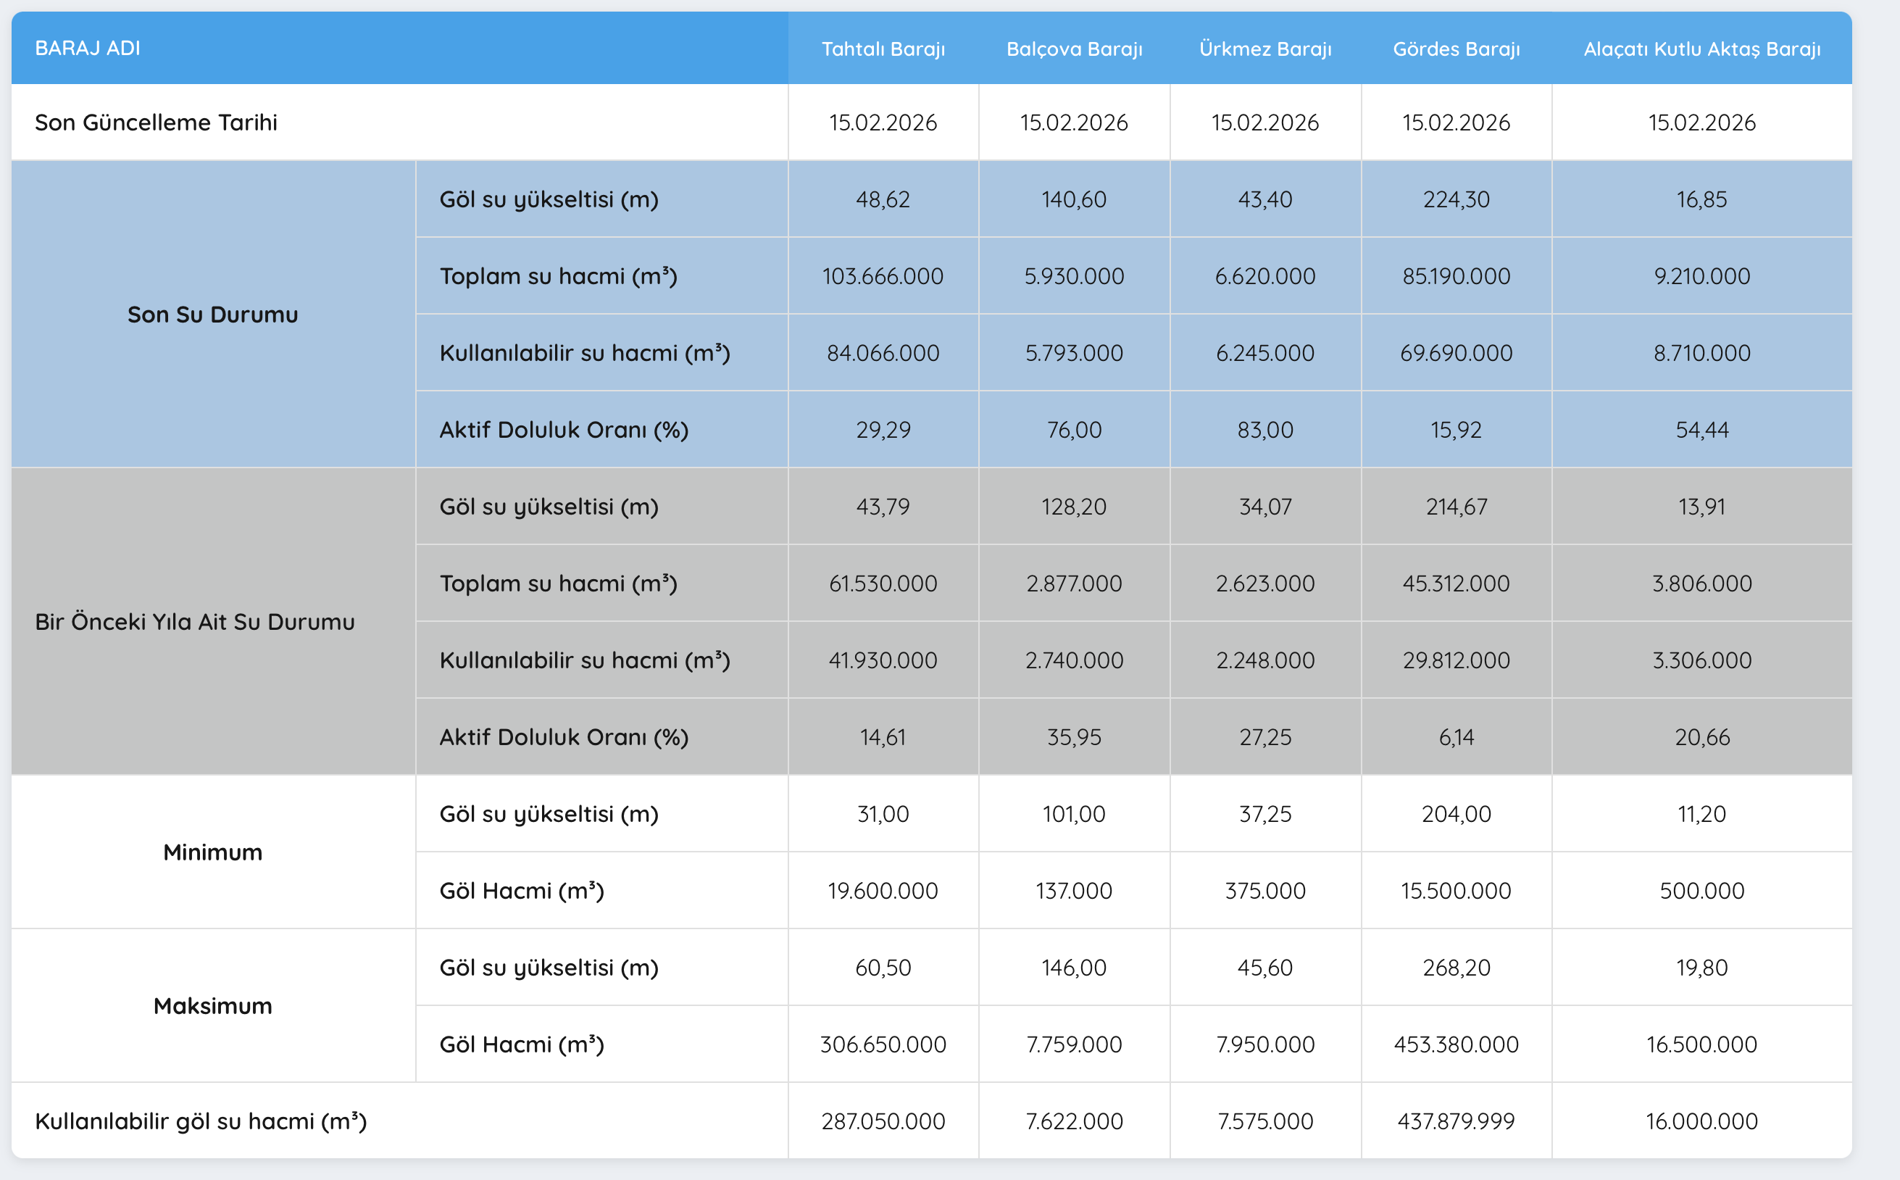Click the Maksimum group label
1900x1180 pixels.
212,1006
